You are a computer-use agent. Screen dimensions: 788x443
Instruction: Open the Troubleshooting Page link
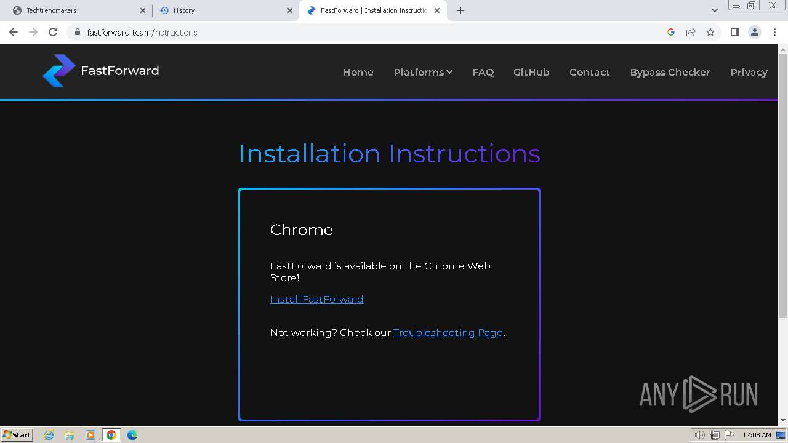pyautogui.click(x=448, y=332)
